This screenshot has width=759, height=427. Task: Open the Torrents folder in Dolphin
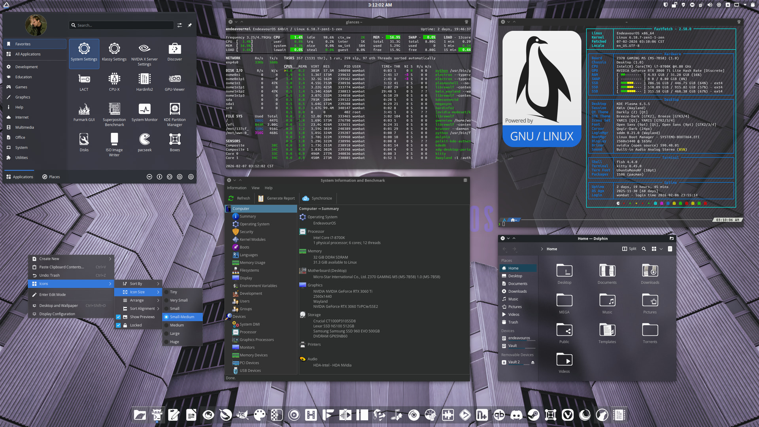click(x=649, y=333)
